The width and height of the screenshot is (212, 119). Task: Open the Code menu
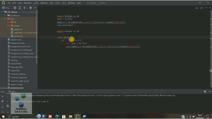point(36,3)
